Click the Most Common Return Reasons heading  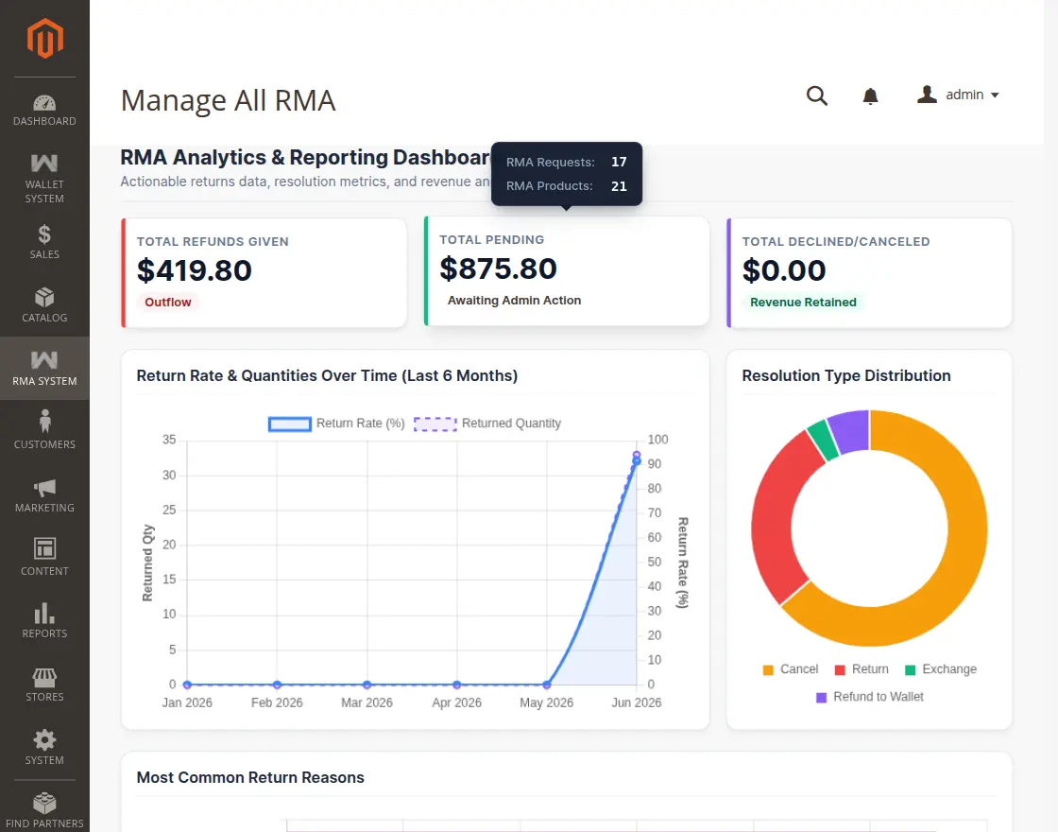pyautogui.click(x=250, y=778)
